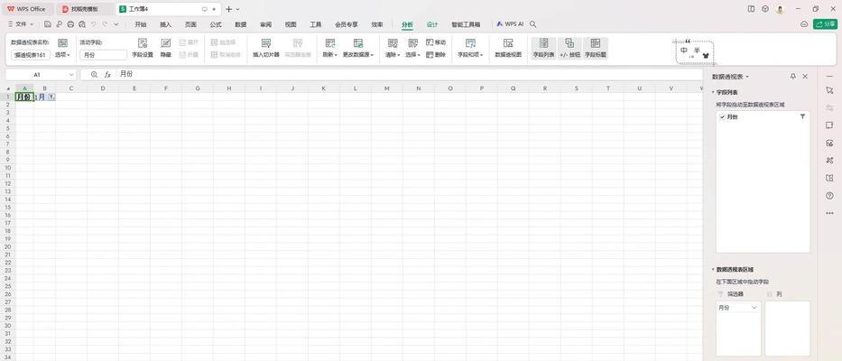Open WPS AI
Image resolution: width=842 pixels, height=361 pixels.
click(x=510, y=24)
